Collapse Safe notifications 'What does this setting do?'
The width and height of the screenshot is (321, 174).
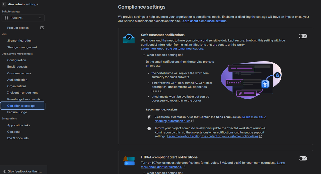point(163,55)
